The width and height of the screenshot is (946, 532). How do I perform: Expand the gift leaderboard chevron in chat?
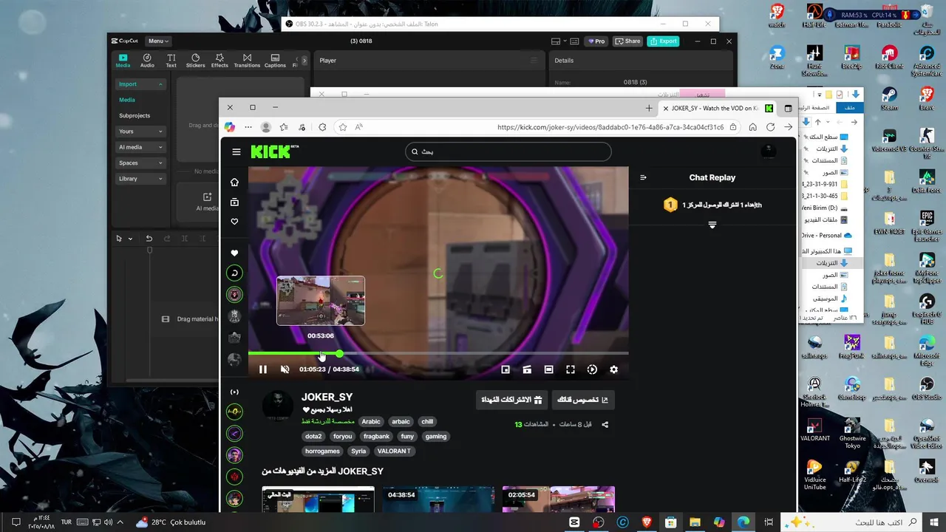[x=712, y=225]
